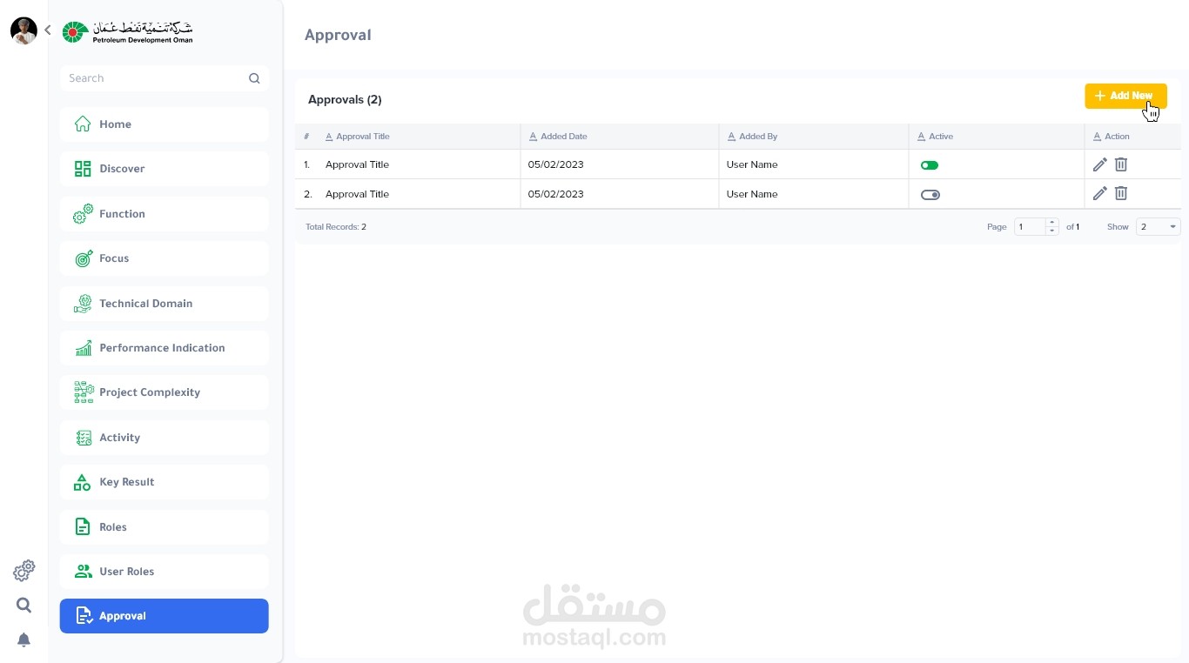Click Approval Title text in row 1
This screenshot has width=1189, height=663.
357,164
